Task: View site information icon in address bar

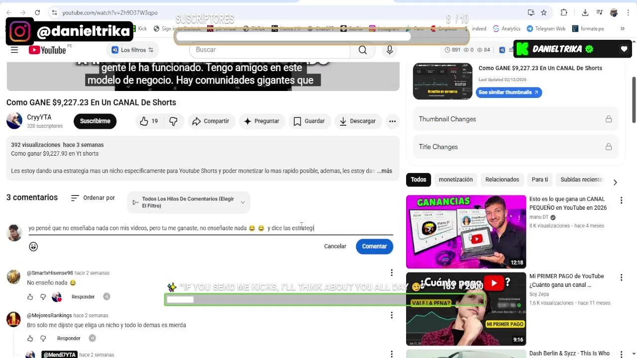Action: click(x=54, y=12)
